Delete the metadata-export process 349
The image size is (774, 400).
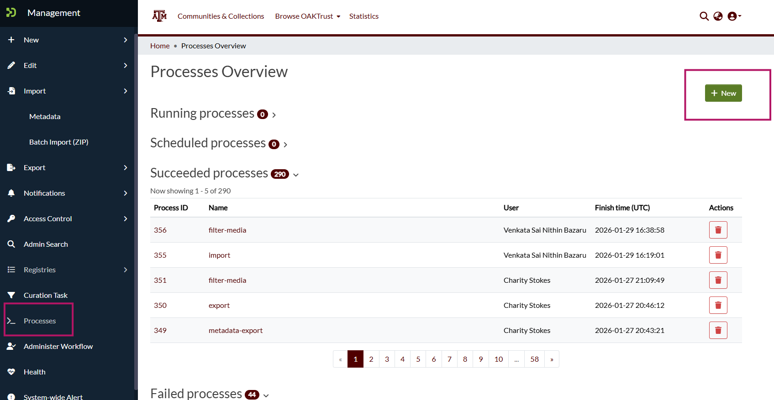(x=718, y=330)
